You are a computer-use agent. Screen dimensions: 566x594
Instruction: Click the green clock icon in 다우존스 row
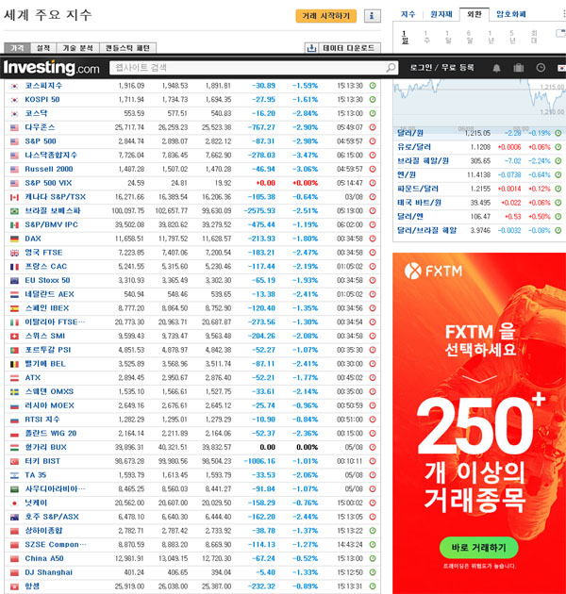tap(372, 126)
